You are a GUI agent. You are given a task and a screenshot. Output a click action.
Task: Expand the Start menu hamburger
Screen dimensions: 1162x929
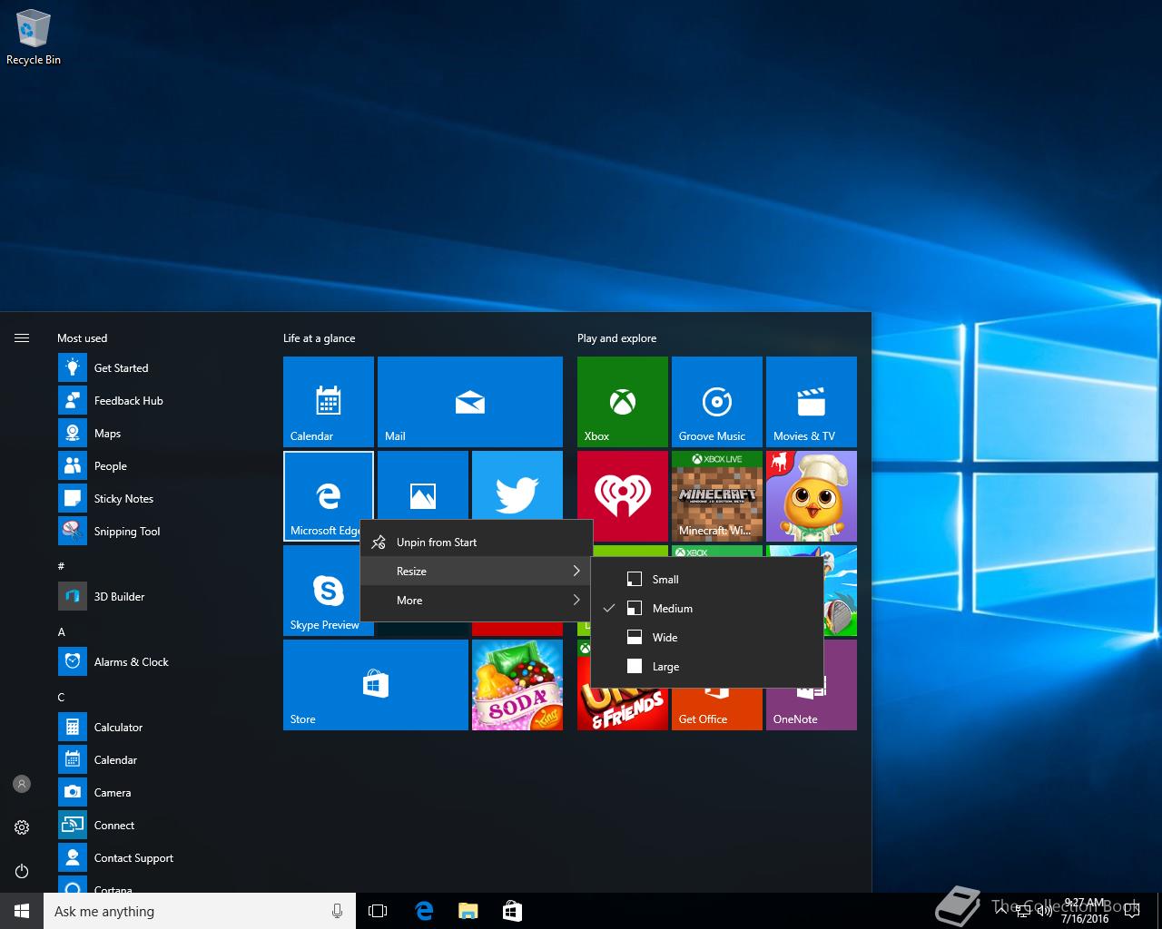pyautogui.click(x=22, y=337)
